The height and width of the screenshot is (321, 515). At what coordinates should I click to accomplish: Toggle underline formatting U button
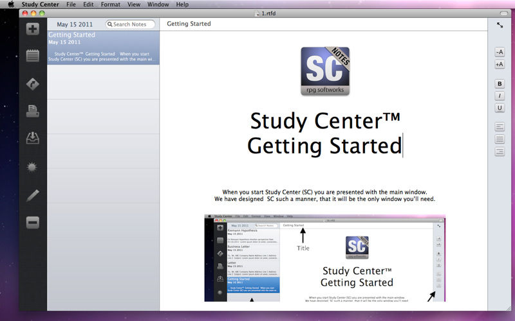pyautogui.click(x=500, y=108)
